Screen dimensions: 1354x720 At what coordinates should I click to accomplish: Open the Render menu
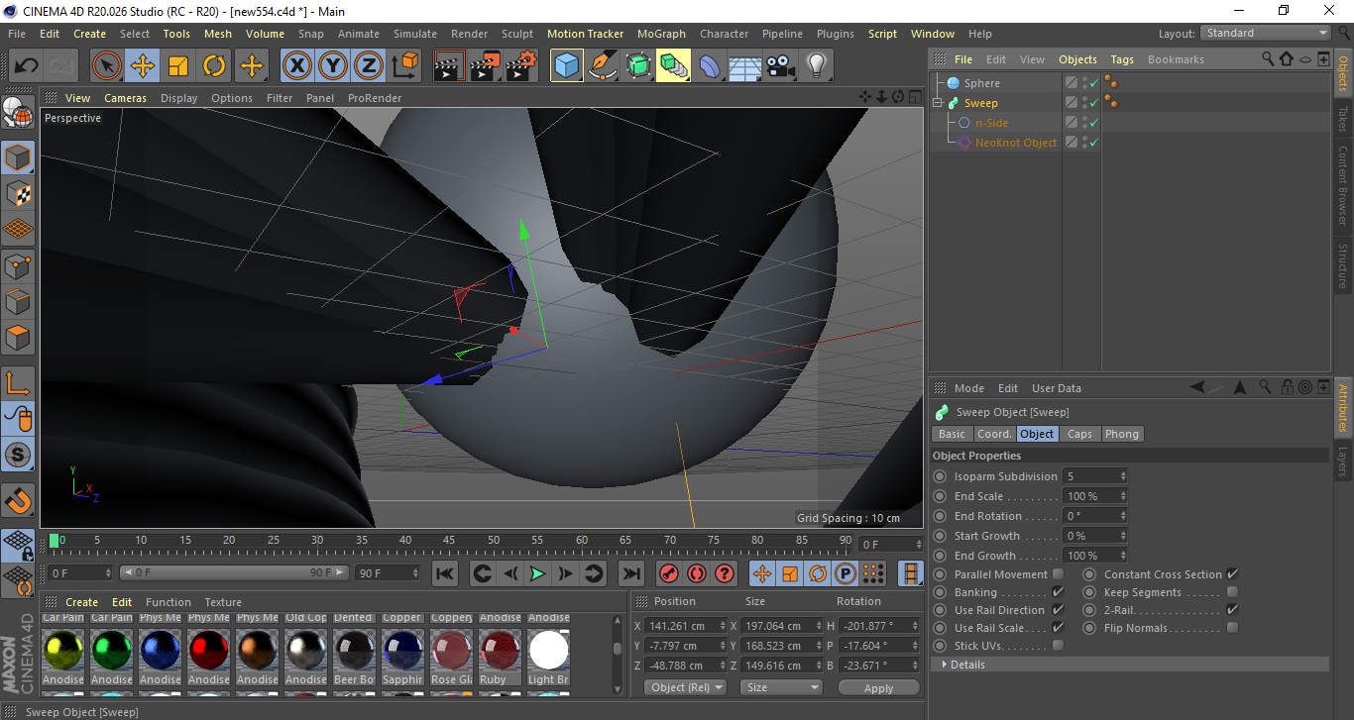click(469, 34)
